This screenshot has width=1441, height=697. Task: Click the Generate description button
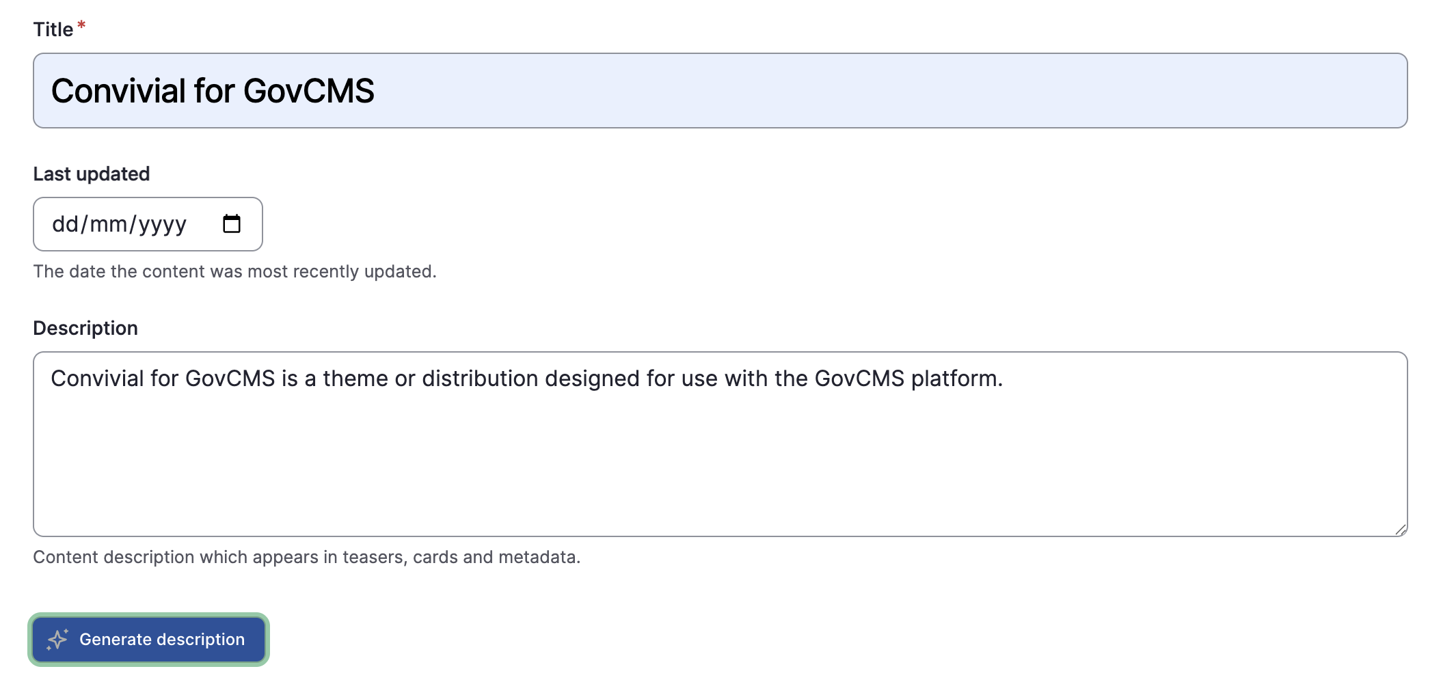tap(148, 640)
